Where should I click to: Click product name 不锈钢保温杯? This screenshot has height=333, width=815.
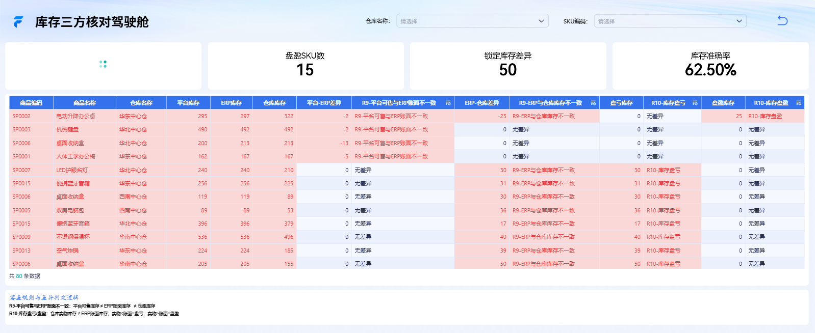coord(73,237)
